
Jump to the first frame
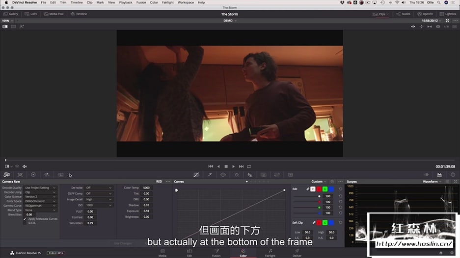[211, 166]
